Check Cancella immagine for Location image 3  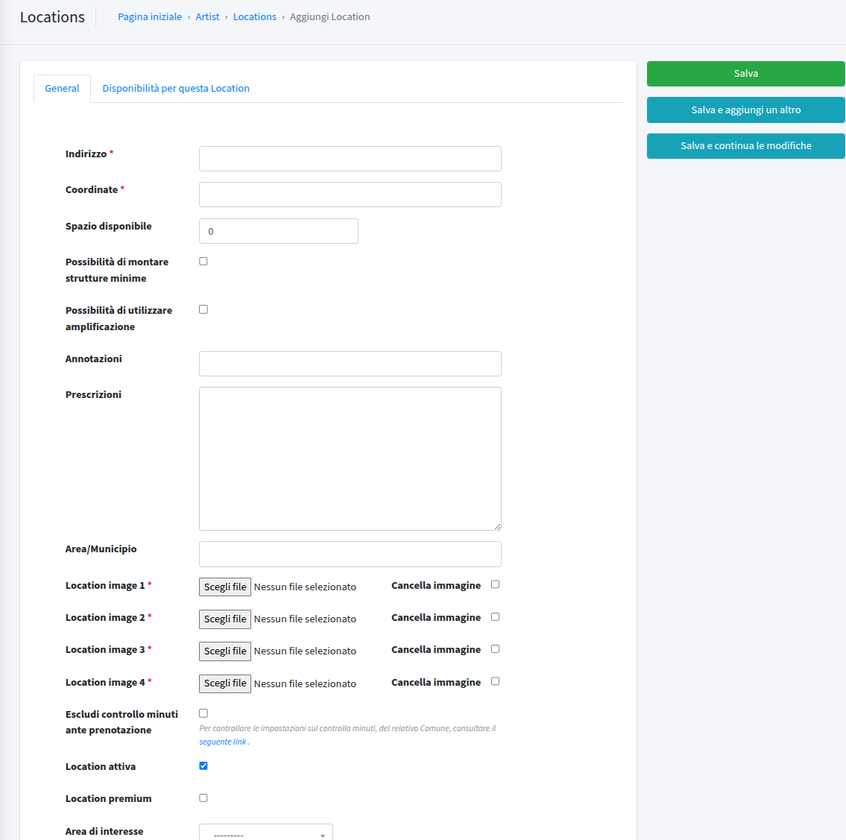point(495,649)
